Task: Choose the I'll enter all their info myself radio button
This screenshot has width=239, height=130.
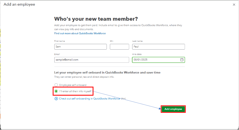Action: [56, 91]
